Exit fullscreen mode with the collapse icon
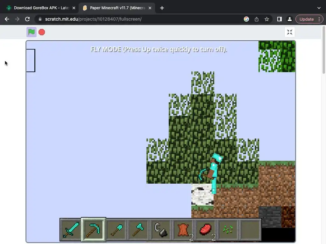Screen dimensions: 326x244 pos(290,32)
